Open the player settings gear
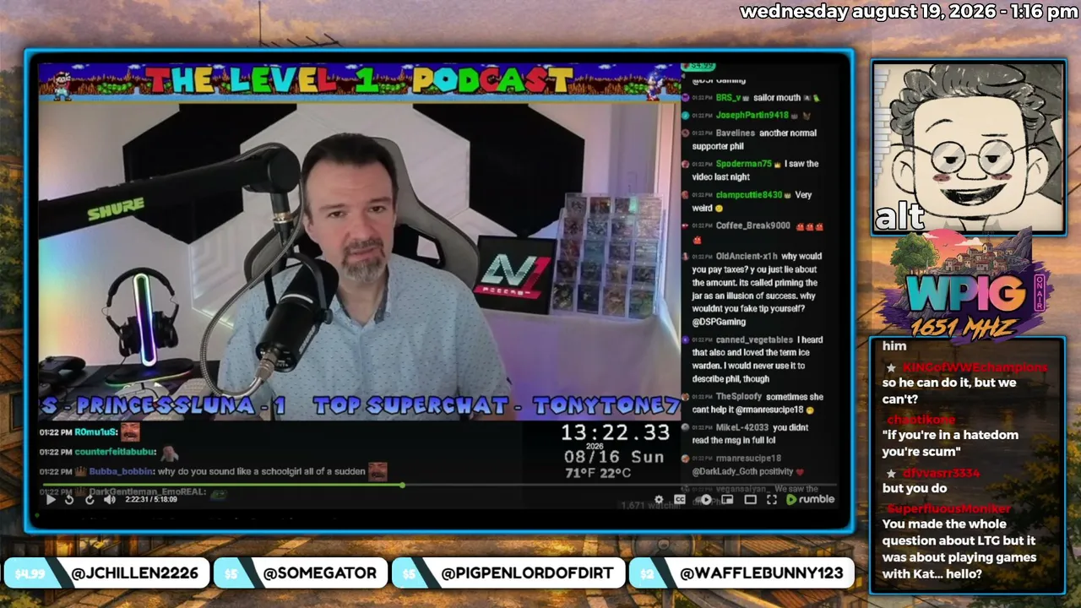This screenshot has height=608, width=1081. tap(659, 500)
